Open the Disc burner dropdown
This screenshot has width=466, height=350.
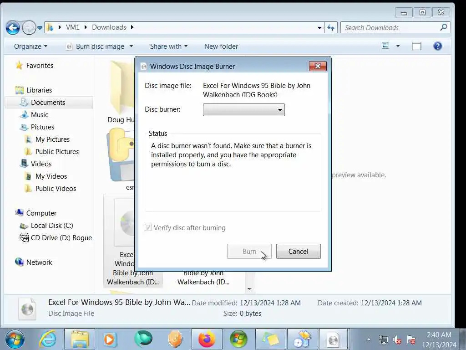[244, 110]
